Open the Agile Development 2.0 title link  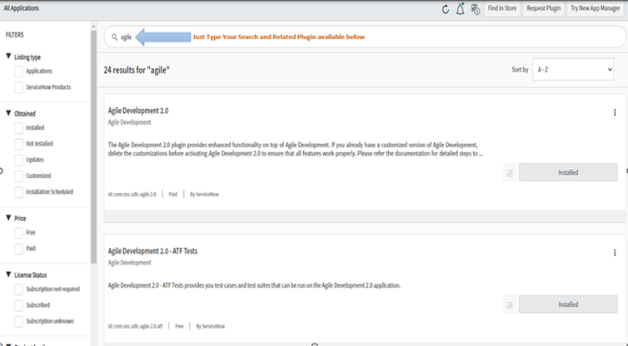[138, 111]
